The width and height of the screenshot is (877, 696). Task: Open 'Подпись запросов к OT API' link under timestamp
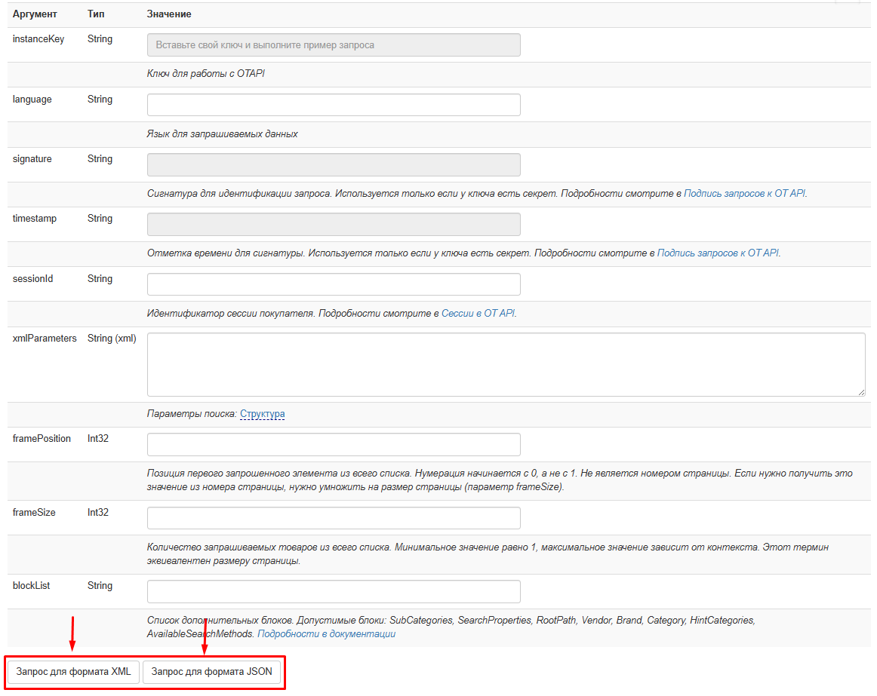(x=718, y=253)
